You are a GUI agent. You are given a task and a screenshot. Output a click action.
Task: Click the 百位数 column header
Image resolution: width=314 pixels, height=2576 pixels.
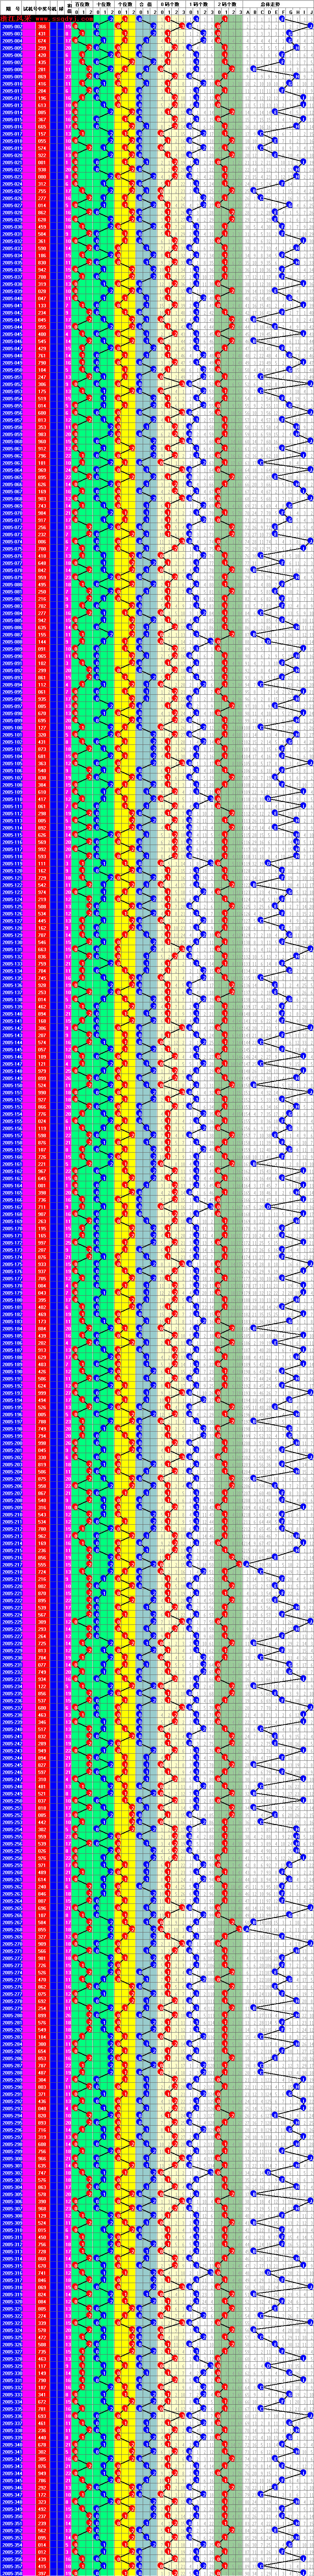83,4
